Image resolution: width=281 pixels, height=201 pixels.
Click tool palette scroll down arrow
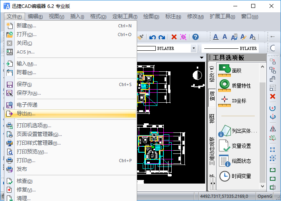[x=262, y=186]
